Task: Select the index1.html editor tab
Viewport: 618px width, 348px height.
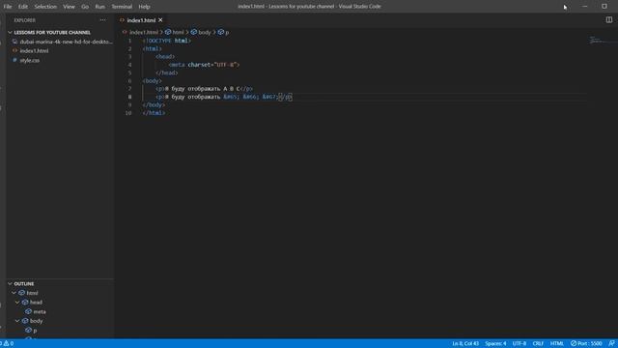Action: pos(141,20)
